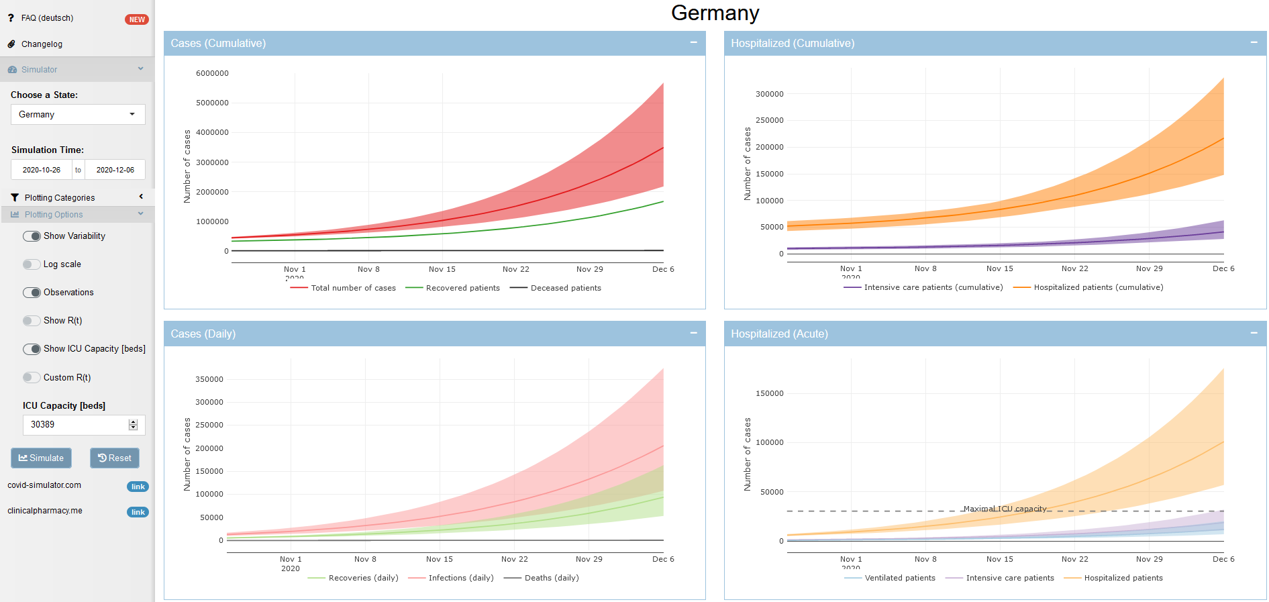
Task: Click the Hospitalized (Cumulative) panel header
Action: (995, 43)
